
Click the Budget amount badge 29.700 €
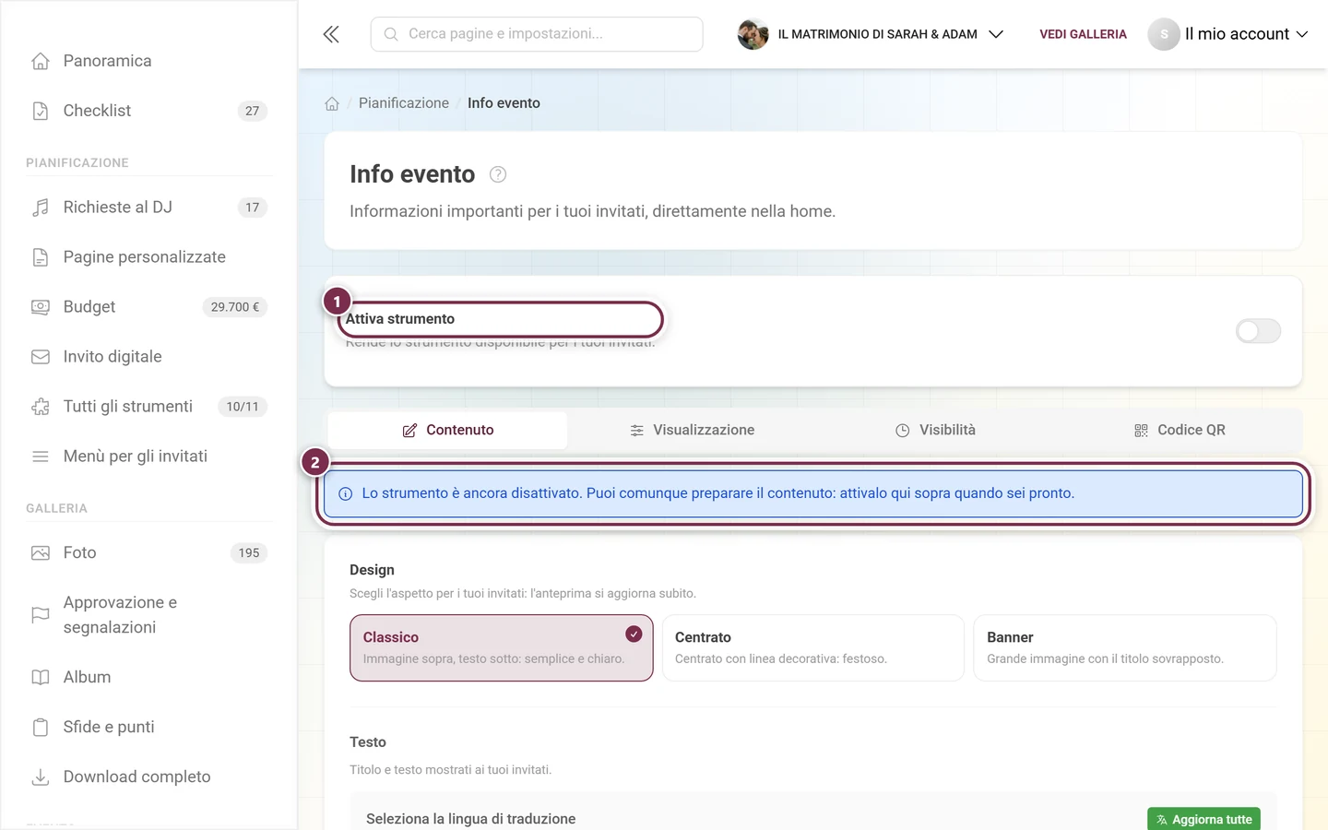pos(235,307)
